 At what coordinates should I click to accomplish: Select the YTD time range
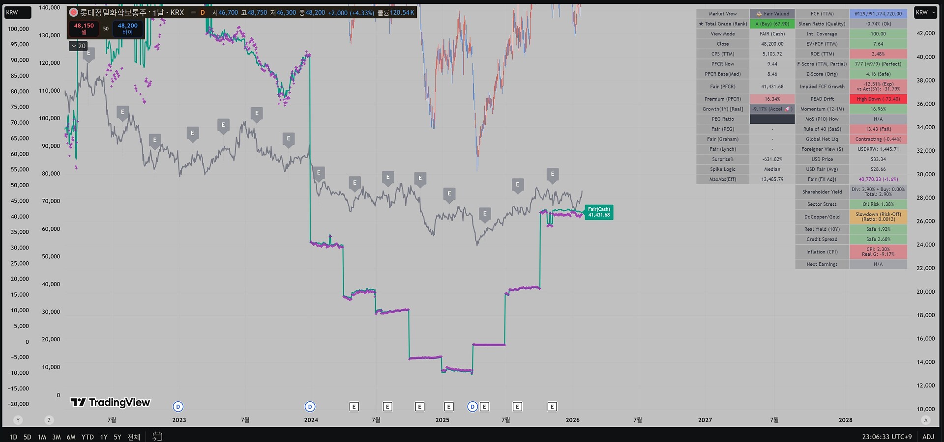click(88, 437)
